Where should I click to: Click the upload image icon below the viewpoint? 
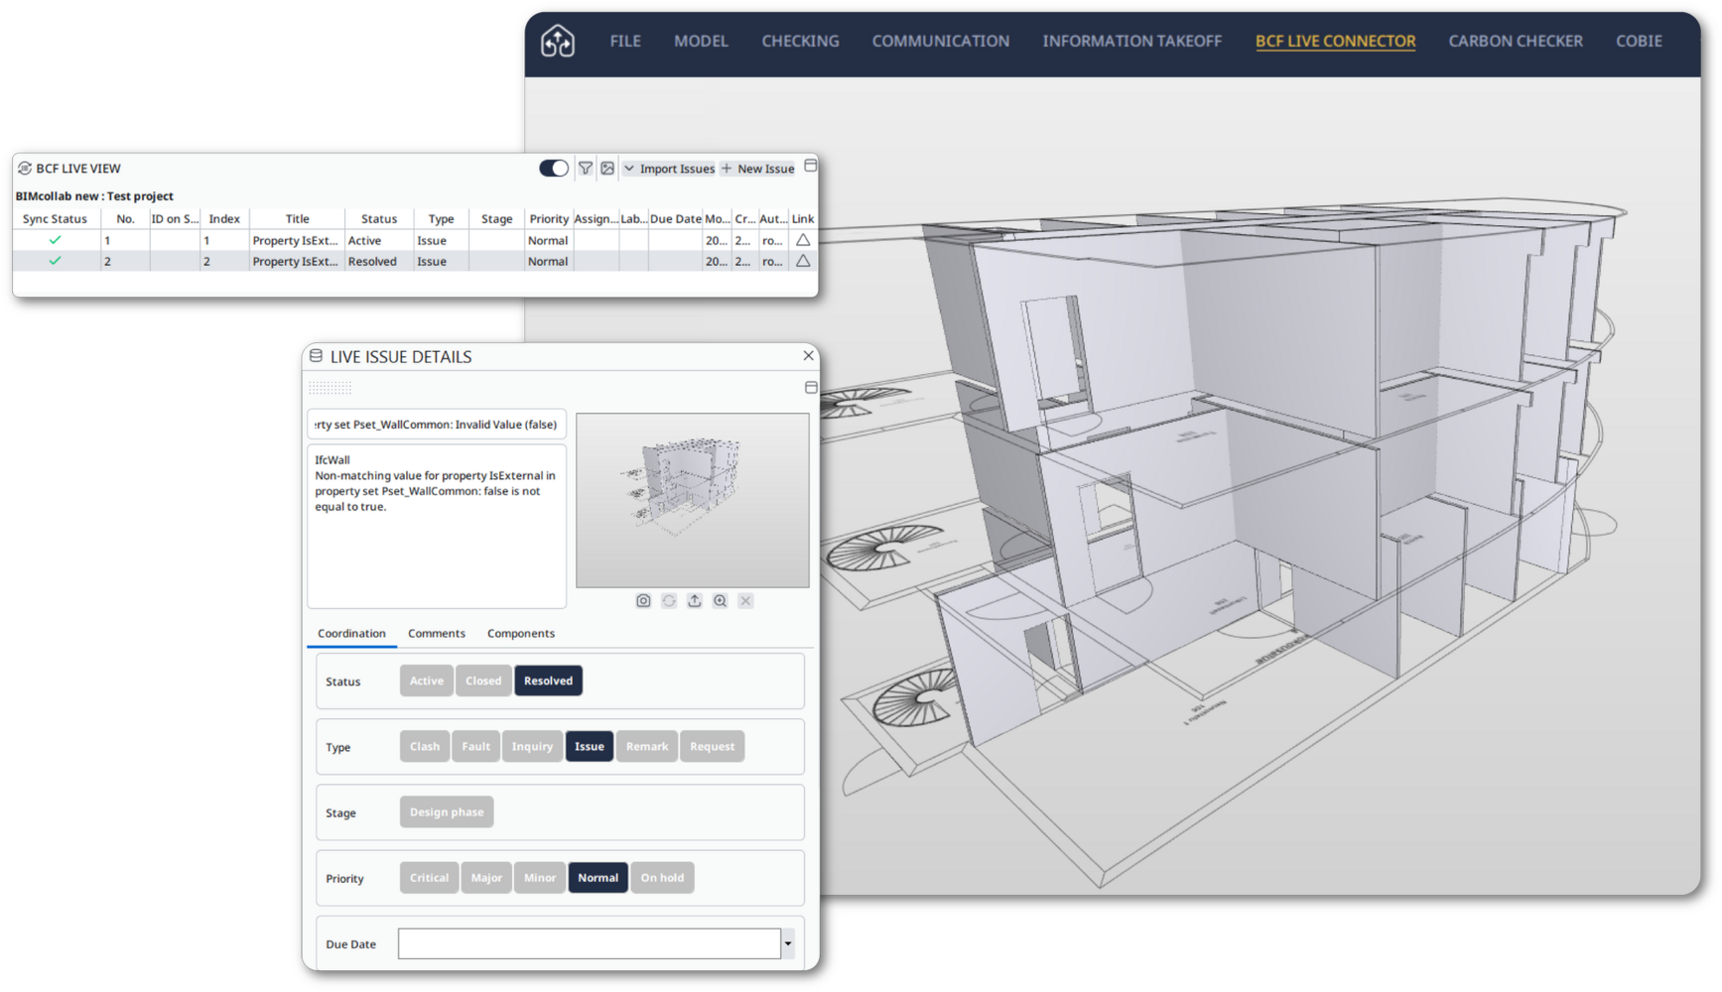coord(695,601)
